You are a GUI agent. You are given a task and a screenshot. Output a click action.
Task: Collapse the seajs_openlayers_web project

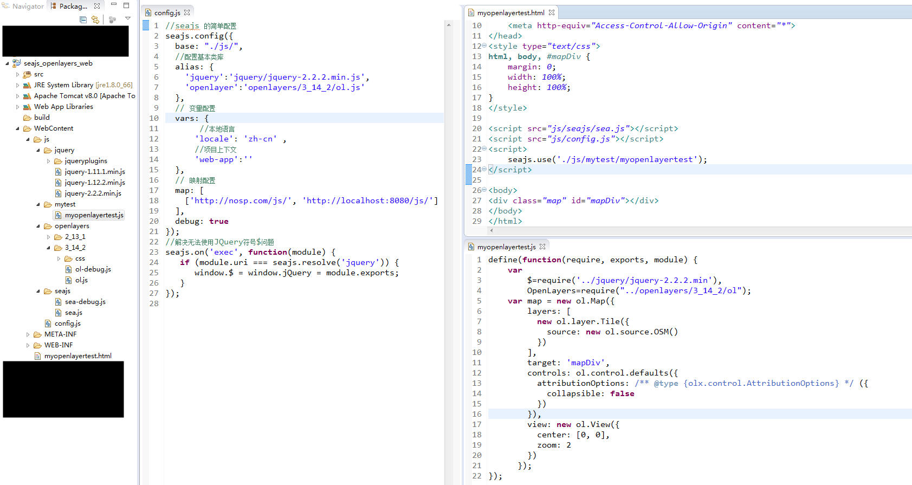[7, 63]
